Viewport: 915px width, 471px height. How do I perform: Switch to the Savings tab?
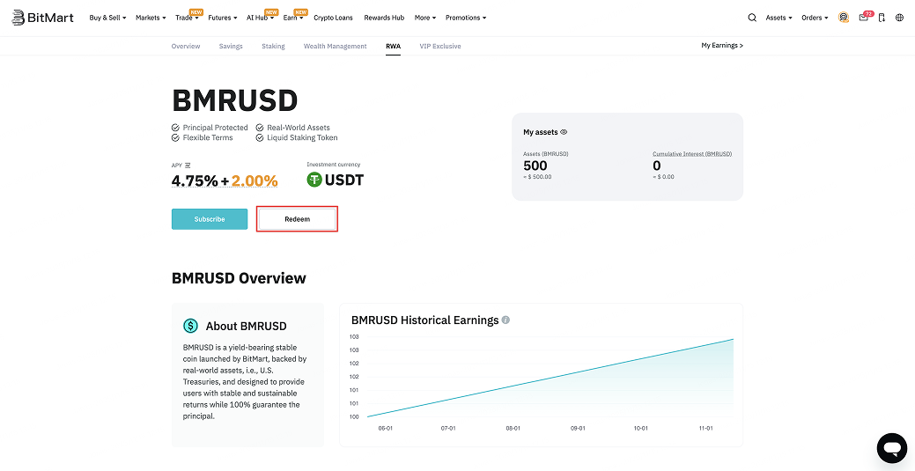[231, 46]
